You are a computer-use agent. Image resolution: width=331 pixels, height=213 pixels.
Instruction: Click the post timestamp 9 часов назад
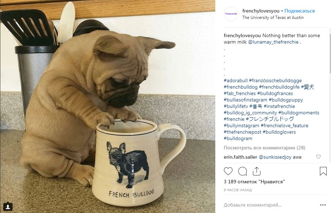tap(238, 190)
